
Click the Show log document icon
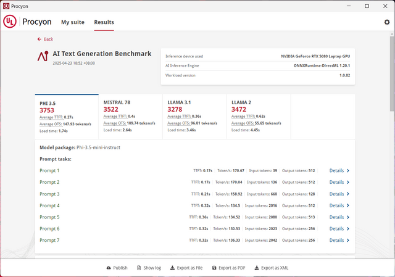tap(139, 268)
